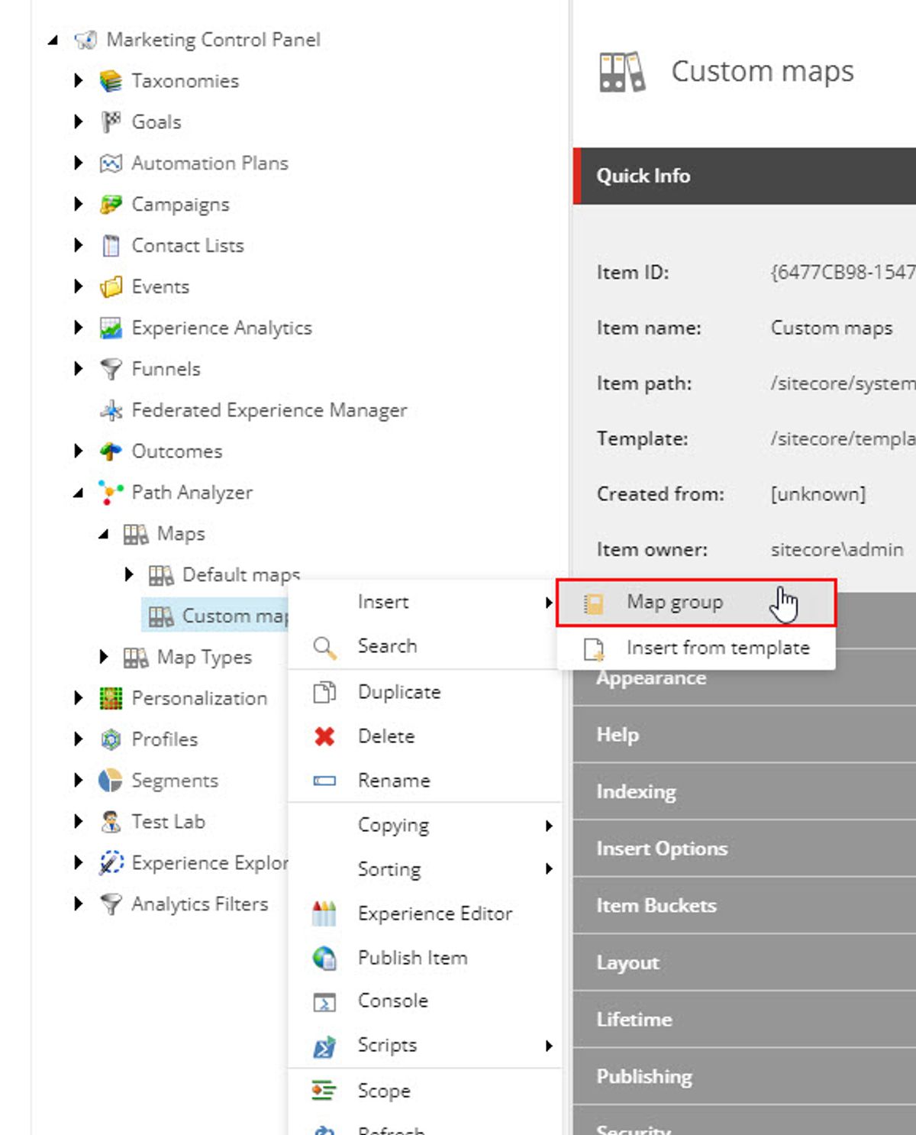Expand the Map Types node
Viewport: 916px width, 1135px height.
(103, 657)
